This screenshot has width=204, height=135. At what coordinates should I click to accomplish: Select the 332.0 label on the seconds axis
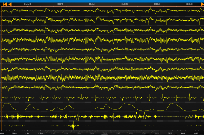pos(170,133)
